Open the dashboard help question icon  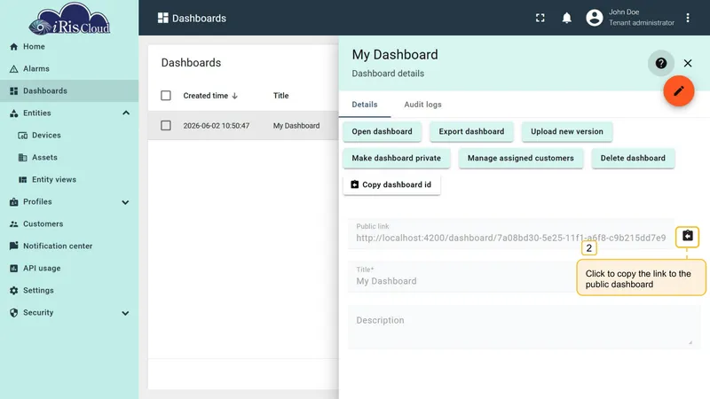(x=661, y=63)
